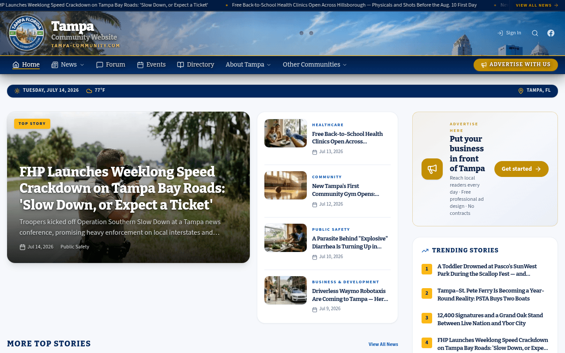Click the megaphone icon in Advertise button

484,65
